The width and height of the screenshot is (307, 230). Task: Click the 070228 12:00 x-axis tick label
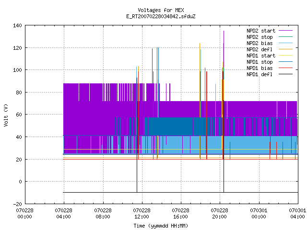pyautogui.click(x=142, y=214)
